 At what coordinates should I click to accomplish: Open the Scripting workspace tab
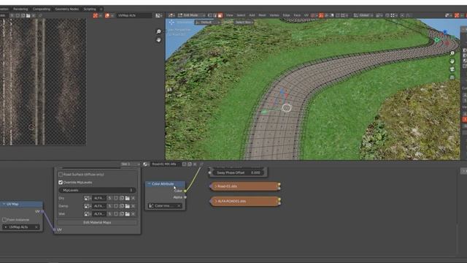pos(89,9)
